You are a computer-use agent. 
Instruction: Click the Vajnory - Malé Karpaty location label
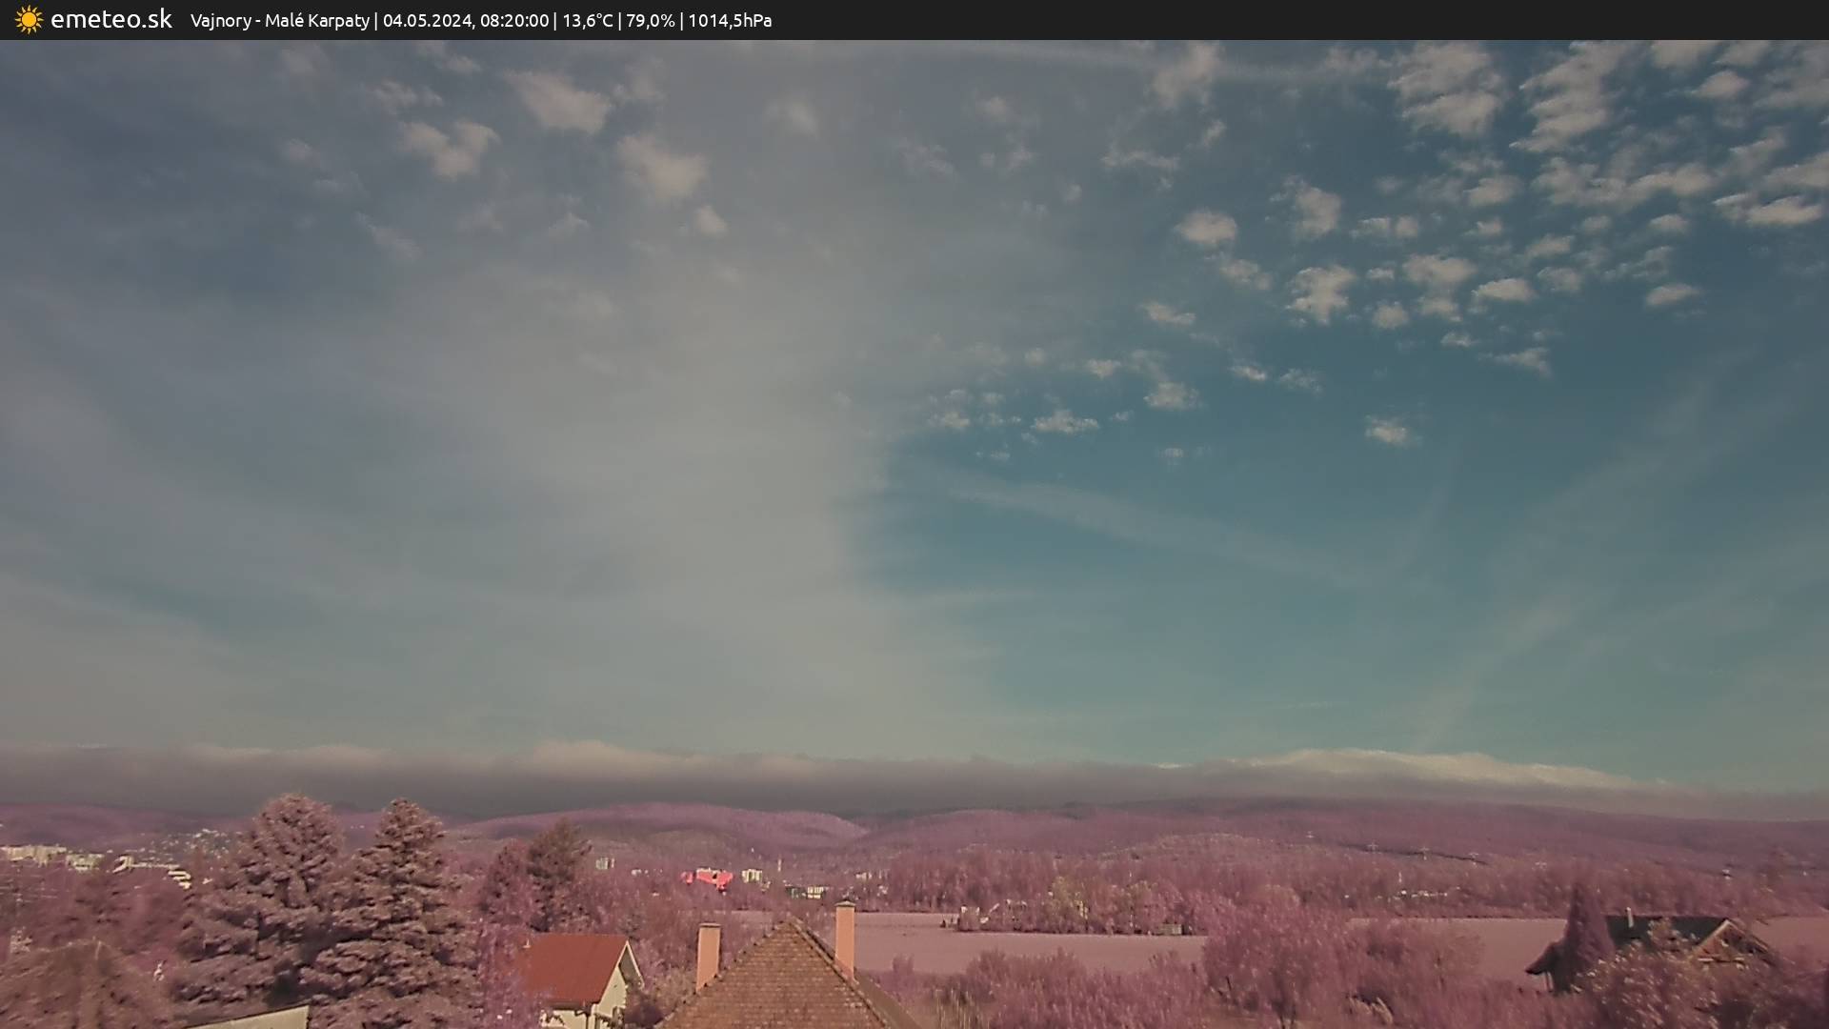click(279, 21)
